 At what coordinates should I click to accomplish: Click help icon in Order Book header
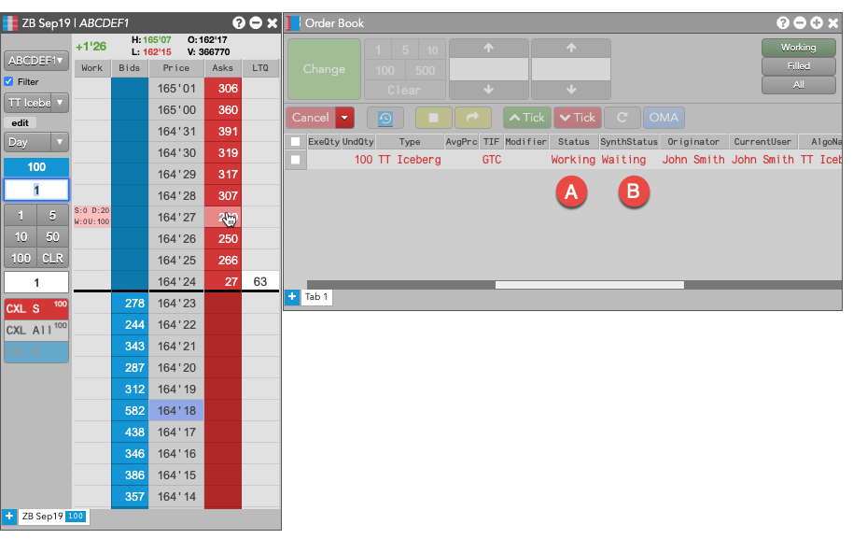pyautogui.click(x=783, y=22)
